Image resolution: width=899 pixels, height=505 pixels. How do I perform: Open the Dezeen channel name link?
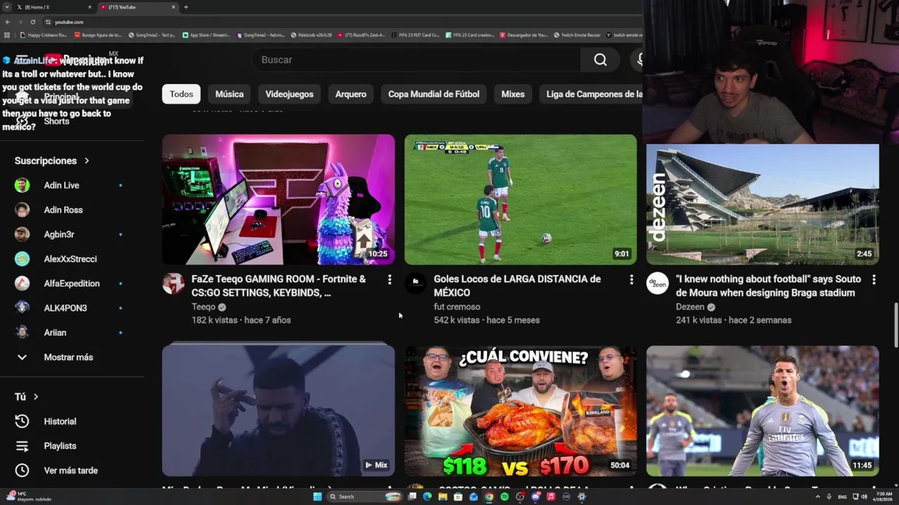tap(690, 307)
